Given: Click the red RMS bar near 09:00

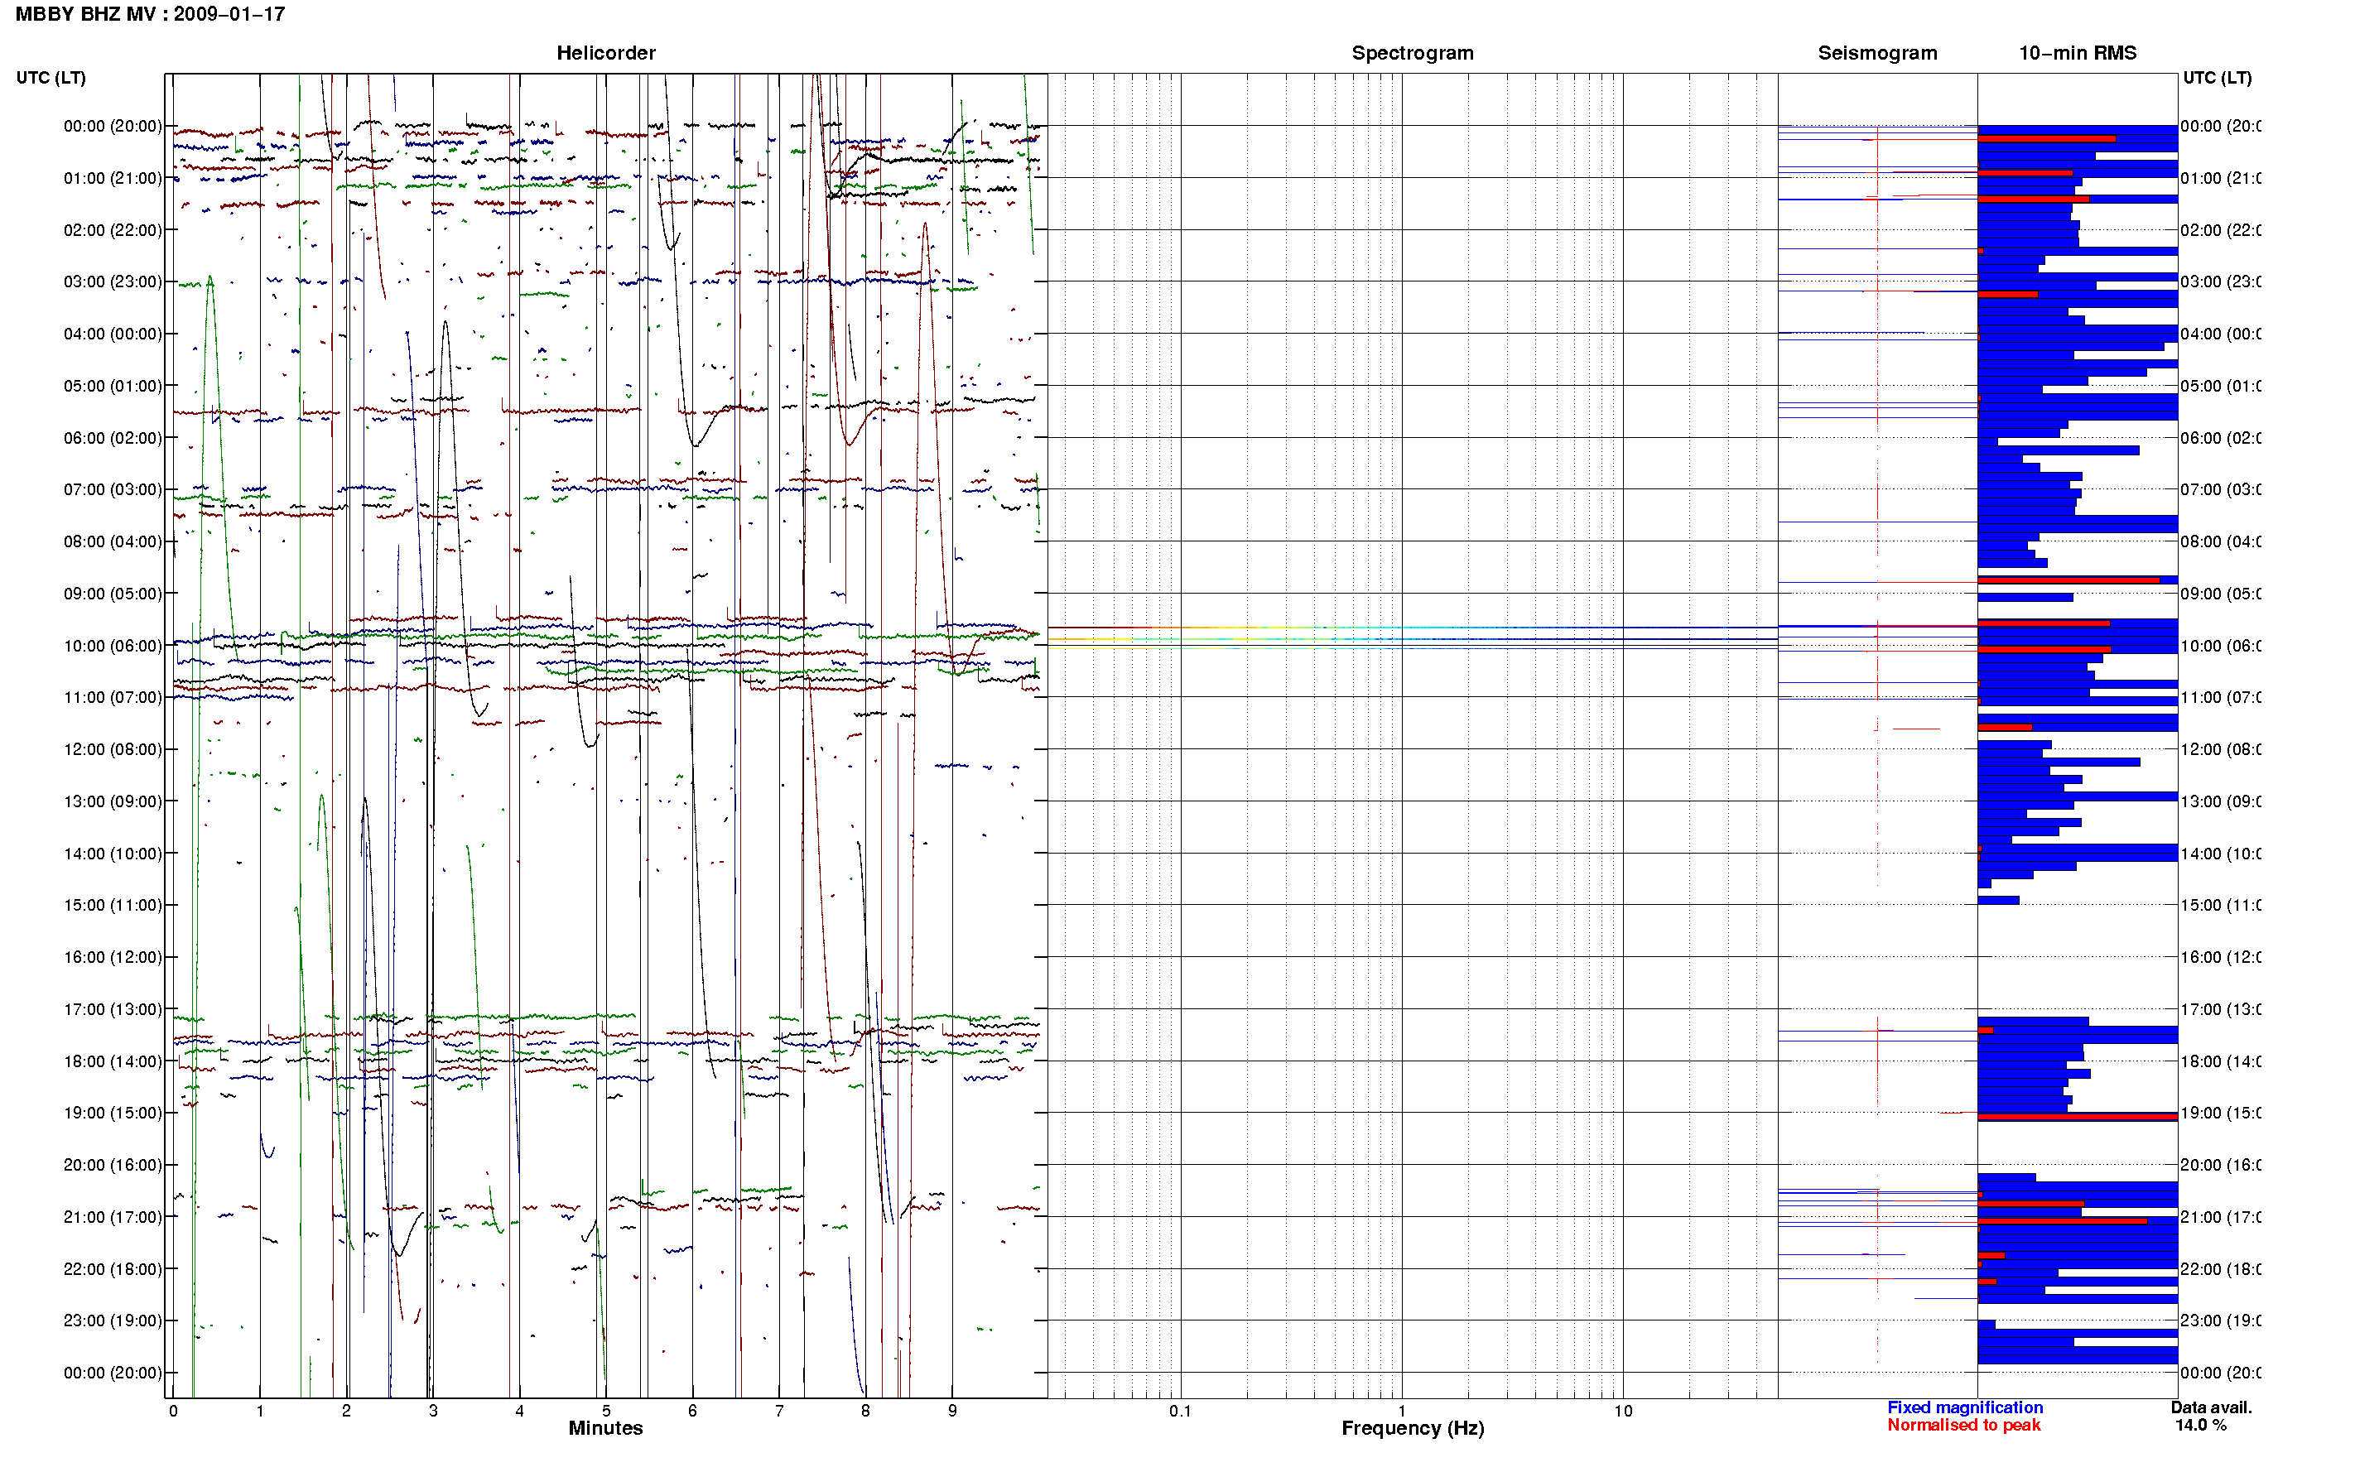Looking at the screenshot, I should pos(2068,580).
